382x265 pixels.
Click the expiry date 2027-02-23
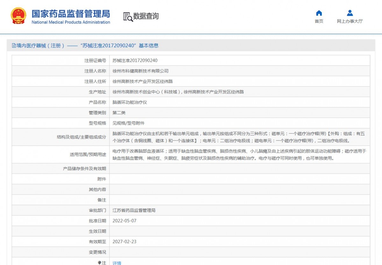coord(124,242)
